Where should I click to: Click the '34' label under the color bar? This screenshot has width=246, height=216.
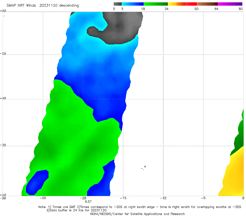click(x=167, y=9)
